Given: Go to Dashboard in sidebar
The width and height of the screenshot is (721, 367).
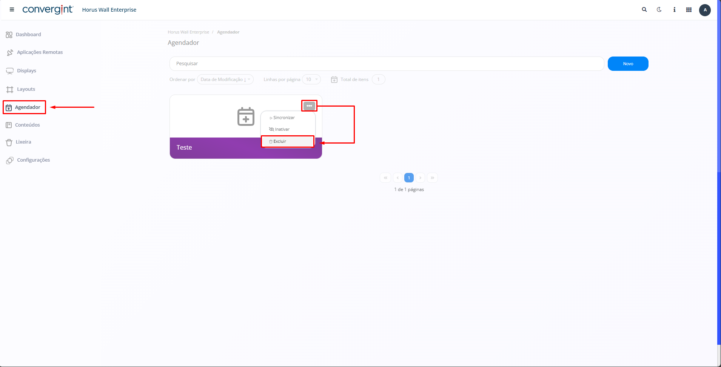Looking at the screenshot, I should [28, 35].
